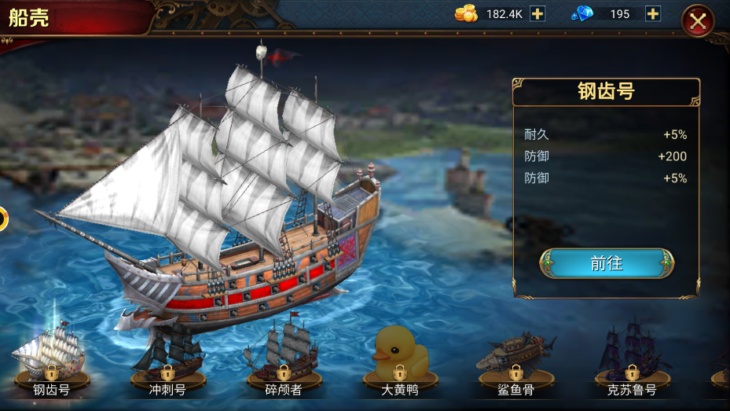
Task: Tap the blue diamond gem icon
Action: 582,13
